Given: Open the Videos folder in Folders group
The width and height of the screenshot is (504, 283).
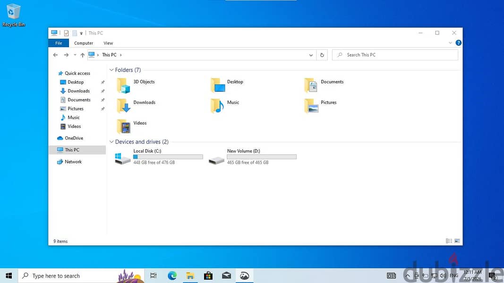Looking at the screenshot, I should point(132,126).
